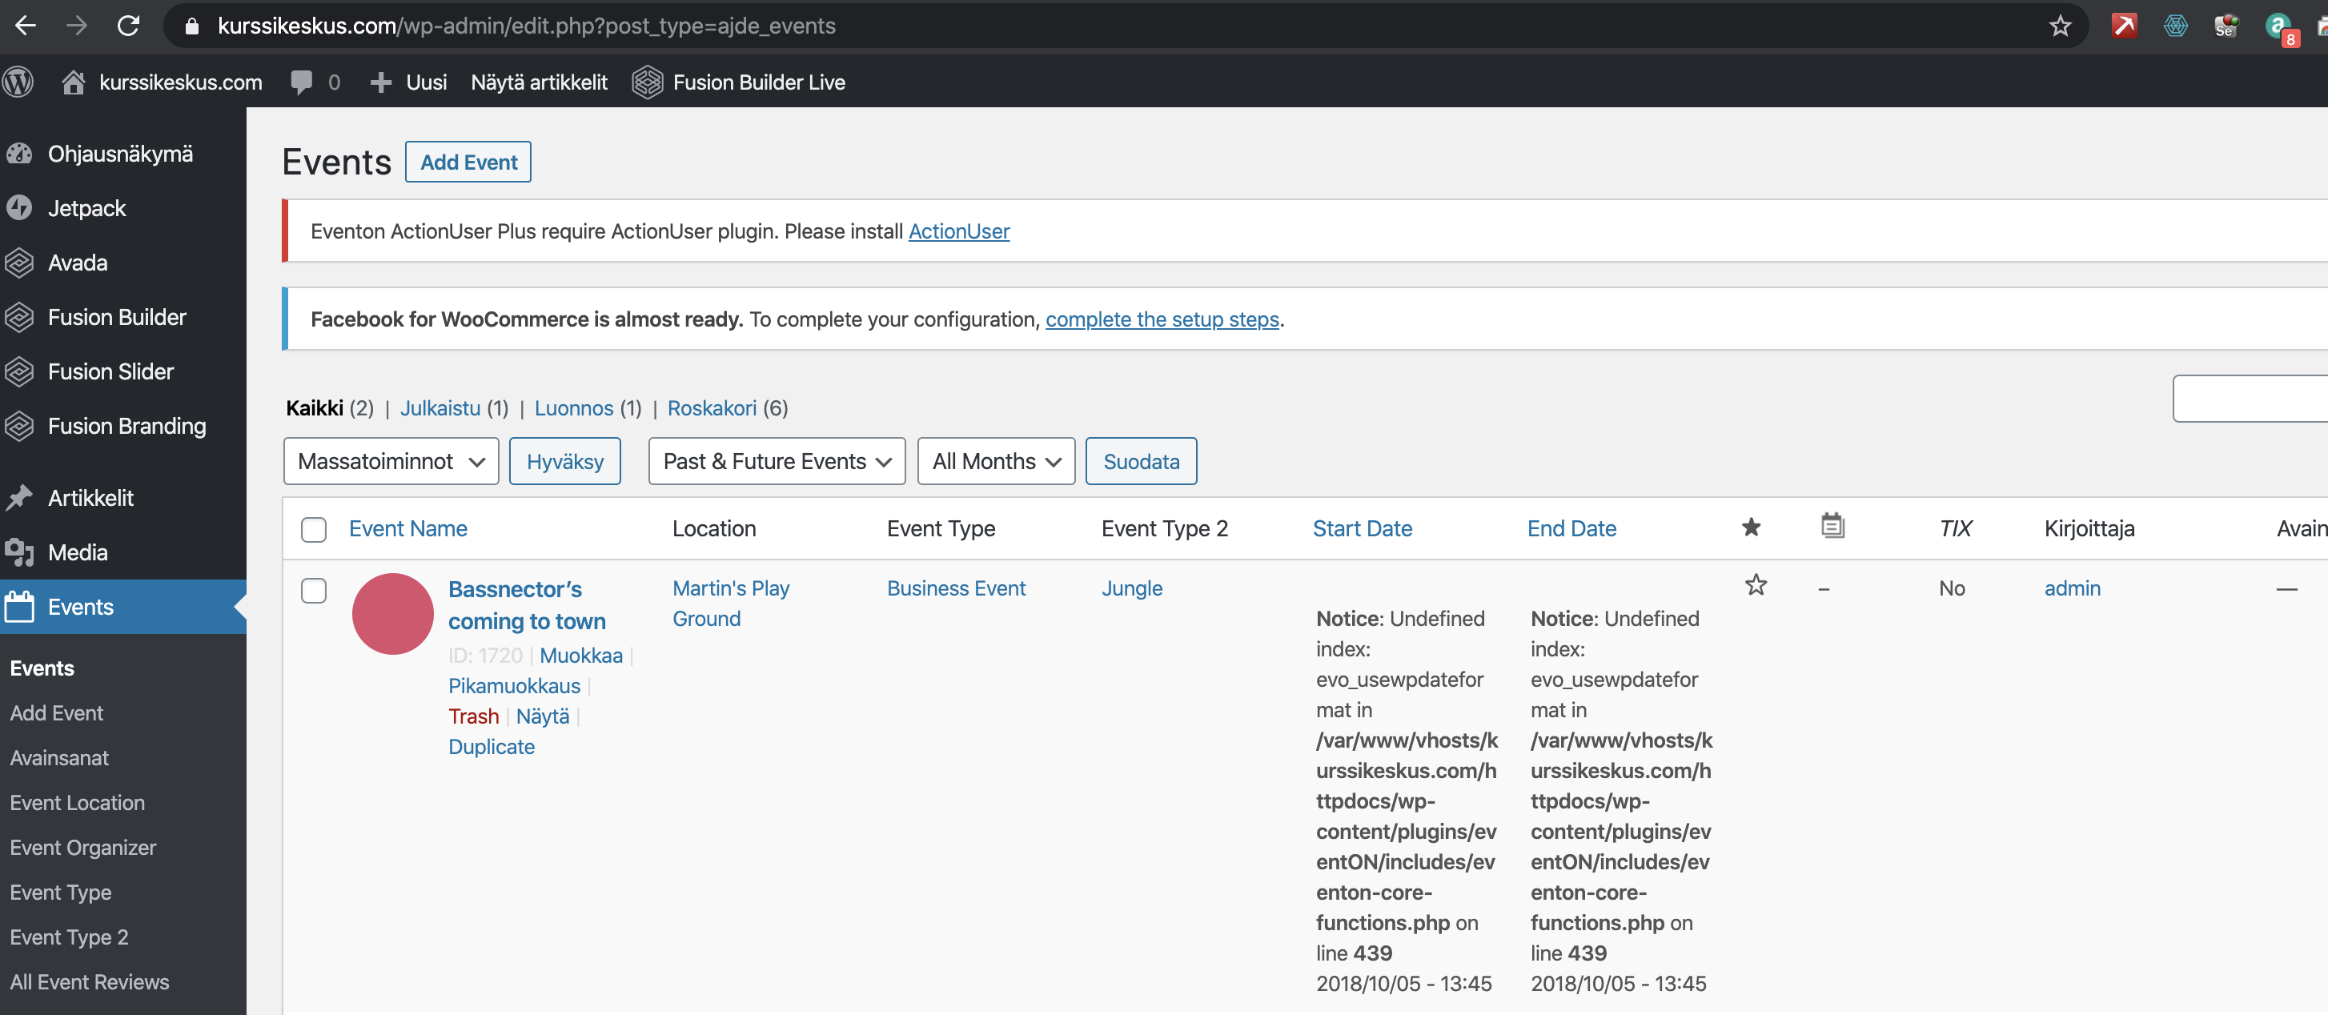Viewport: 2328px width, 1015px height.
Task: Click the home icon for kurssikeskus.com
Action: click(x=73, y=82)
